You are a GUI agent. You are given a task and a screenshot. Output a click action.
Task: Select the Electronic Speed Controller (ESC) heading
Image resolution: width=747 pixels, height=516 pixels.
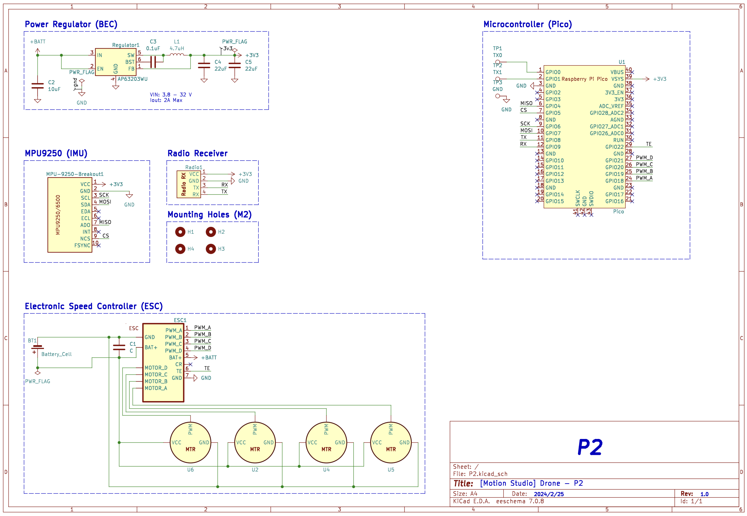(94, 306)
